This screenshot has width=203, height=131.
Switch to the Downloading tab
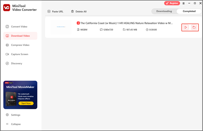click(164, 11)
